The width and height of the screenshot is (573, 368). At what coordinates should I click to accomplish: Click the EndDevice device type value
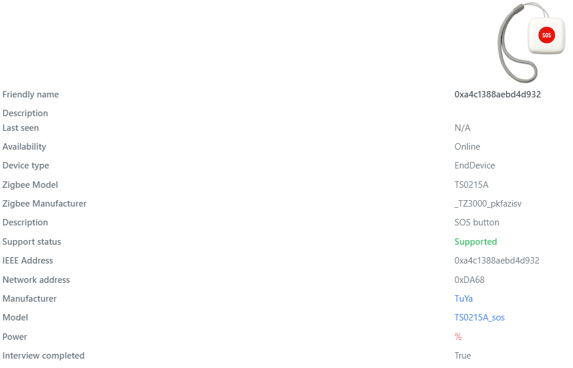pyautogui.click(x=474, y=165)
